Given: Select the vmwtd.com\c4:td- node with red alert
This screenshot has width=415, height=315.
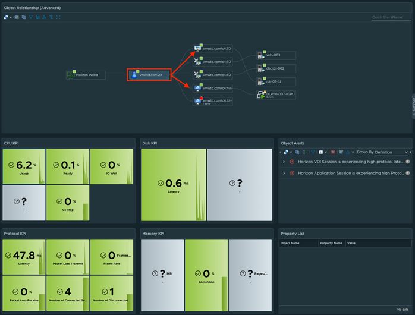Looking at the screenshot, I should 213,101.
